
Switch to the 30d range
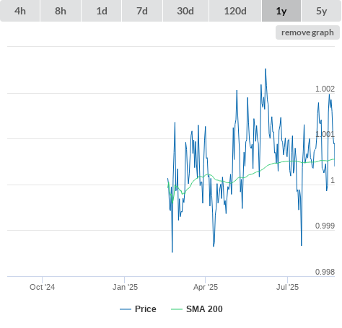pos(185,11)
